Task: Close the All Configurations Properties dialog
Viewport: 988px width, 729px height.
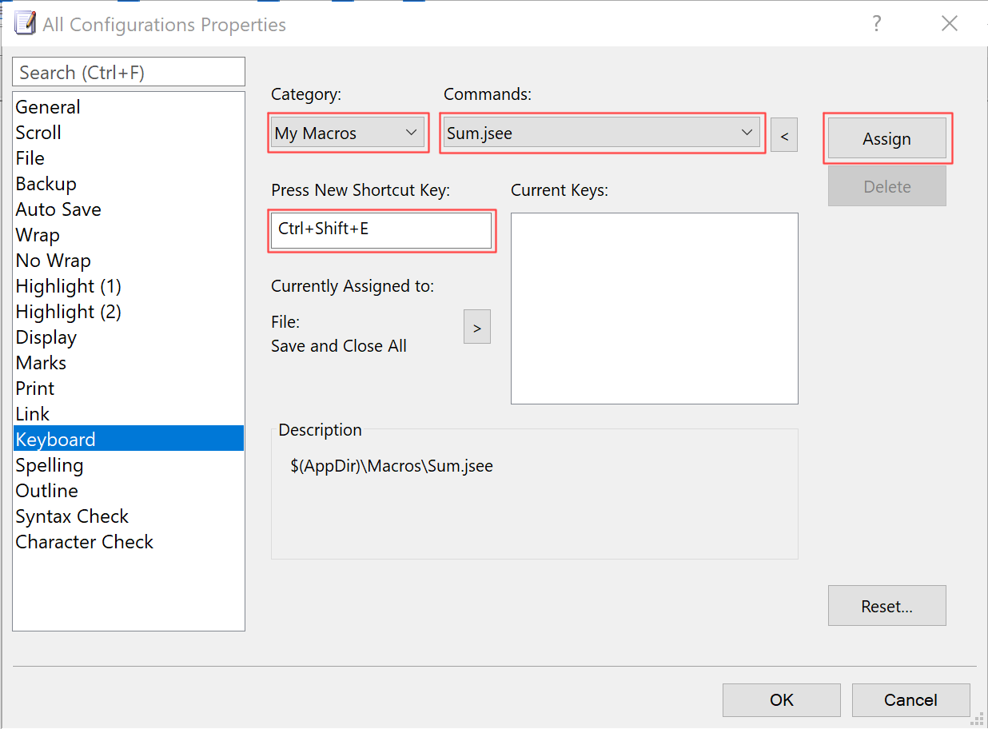Action: 950,23
